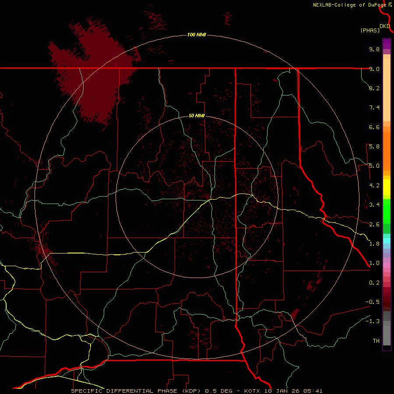
Task: Click the -1.3 scale value
Action: 373,321
